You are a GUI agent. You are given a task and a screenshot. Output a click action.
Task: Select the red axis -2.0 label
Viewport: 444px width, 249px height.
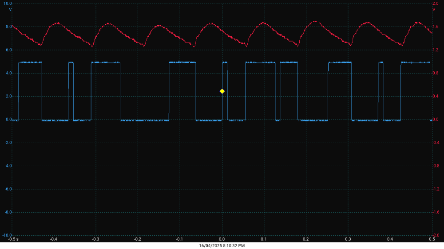coord(436,235)
